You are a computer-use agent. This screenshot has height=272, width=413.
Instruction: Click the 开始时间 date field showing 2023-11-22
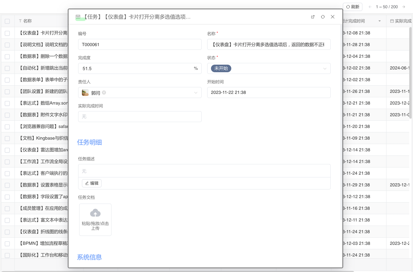tap(268, 92)
